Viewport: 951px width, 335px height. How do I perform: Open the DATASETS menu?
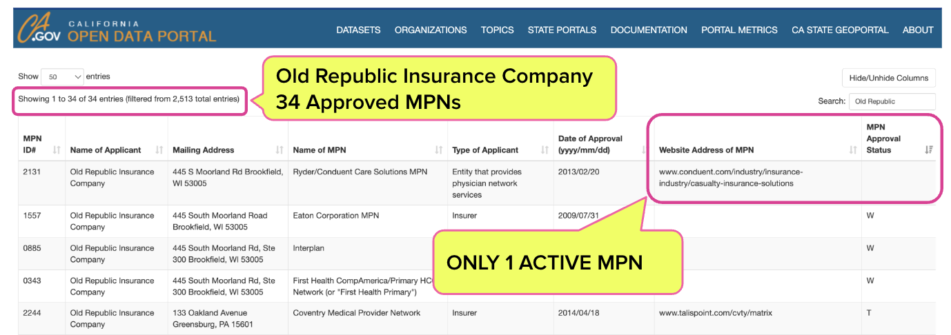[x=358, y=30]
